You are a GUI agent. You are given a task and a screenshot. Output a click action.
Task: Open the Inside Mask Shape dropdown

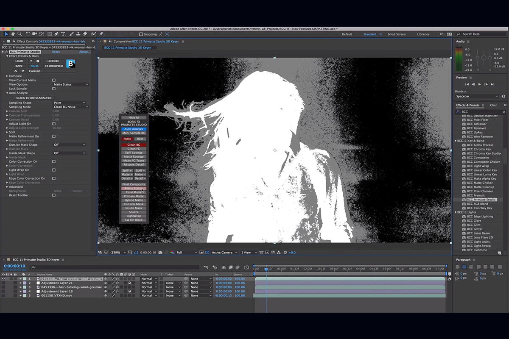tap(70, 153)
